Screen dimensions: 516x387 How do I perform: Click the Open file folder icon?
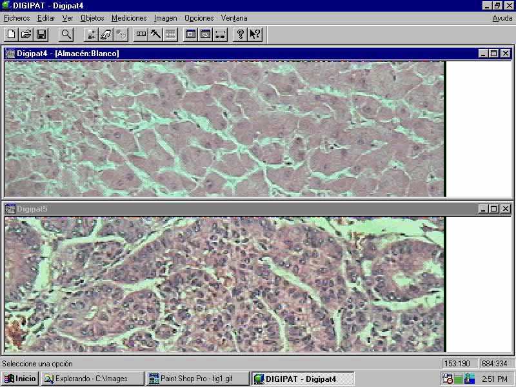(x=26, y=34)
